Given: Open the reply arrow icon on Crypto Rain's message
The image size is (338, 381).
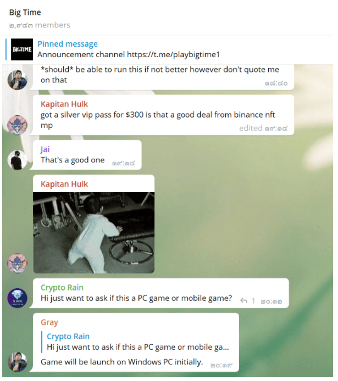Looking at the screenshot, I should [x=243, y=301].
